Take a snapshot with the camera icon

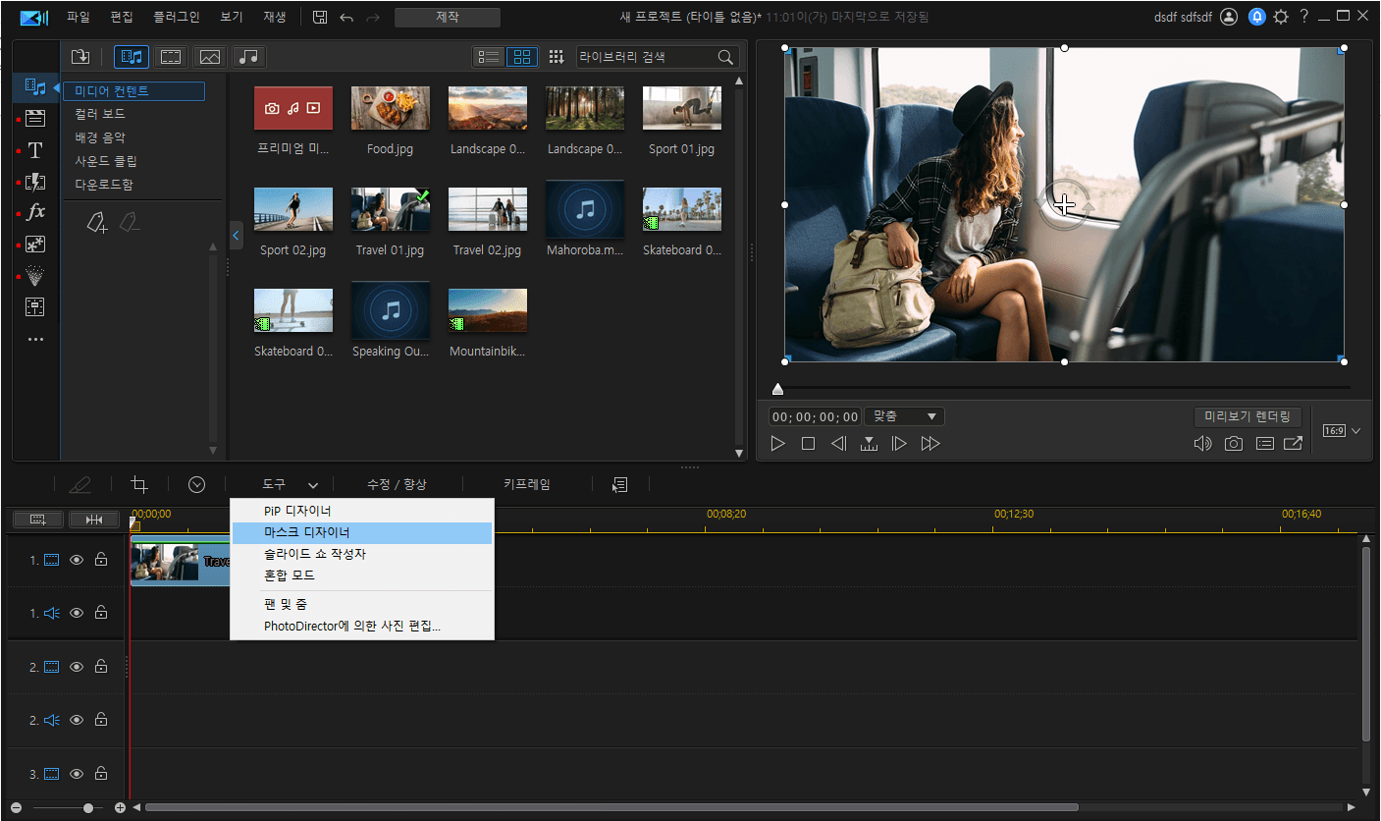pos(1233,444)
